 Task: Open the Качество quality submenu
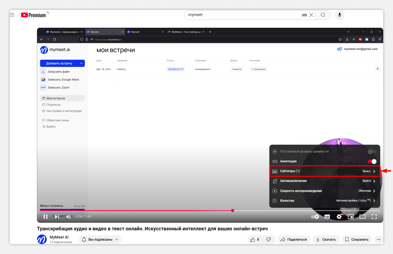coord(325,201)
